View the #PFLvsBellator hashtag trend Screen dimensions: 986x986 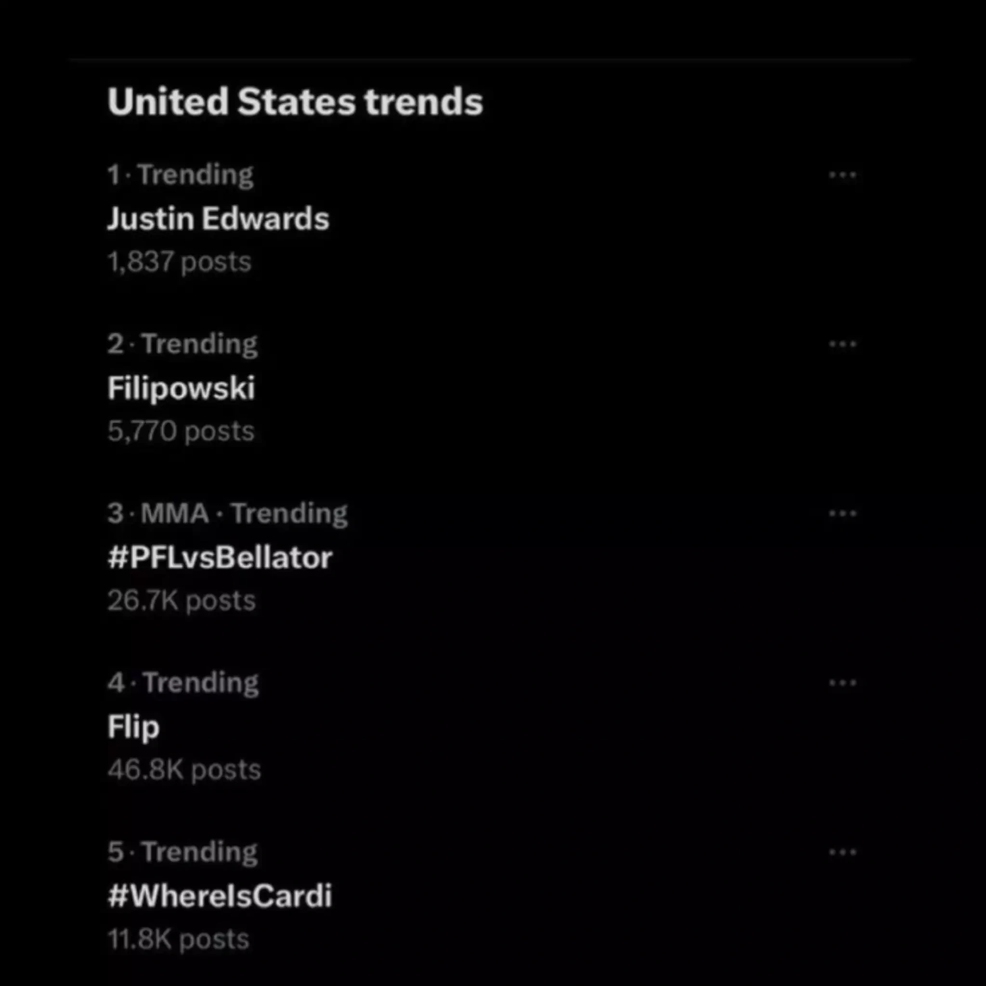pos(220,558)
